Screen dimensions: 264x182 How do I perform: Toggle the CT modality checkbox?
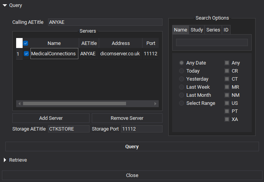[227, 79]
